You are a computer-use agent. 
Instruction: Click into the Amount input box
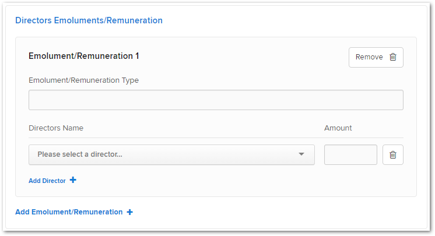pos(350,155)
